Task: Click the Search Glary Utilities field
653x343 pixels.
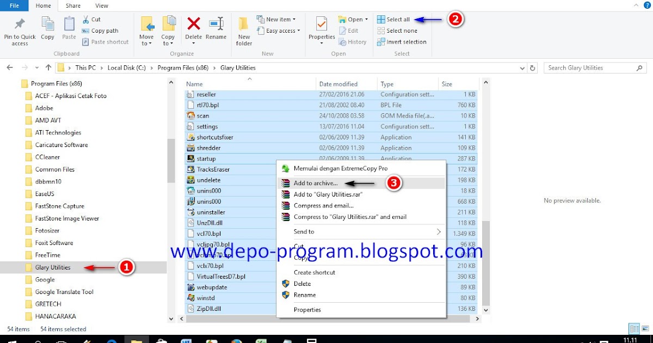Action: click(x=596, y=68)
